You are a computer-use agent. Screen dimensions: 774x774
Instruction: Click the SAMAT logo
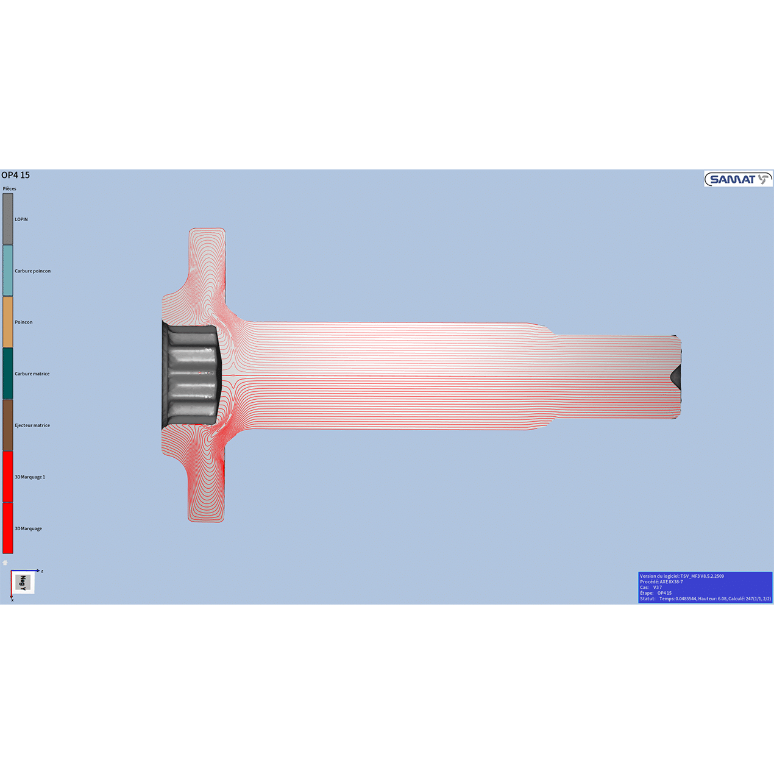coord(738,179)
